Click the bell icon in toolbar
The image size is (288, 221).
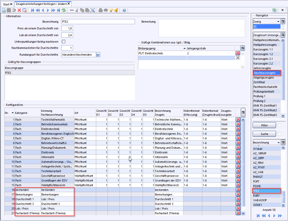tap(116, 10)
